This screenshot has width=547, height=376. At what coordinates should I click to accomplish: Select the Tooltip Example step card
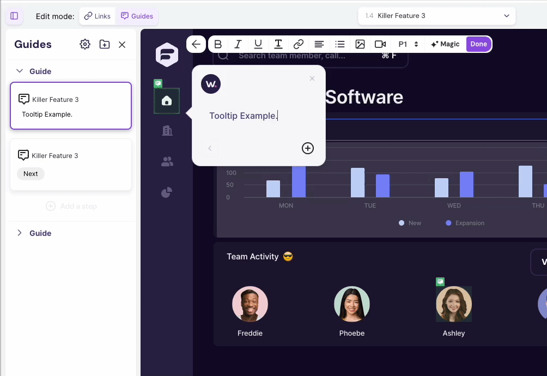pos(71,106)
